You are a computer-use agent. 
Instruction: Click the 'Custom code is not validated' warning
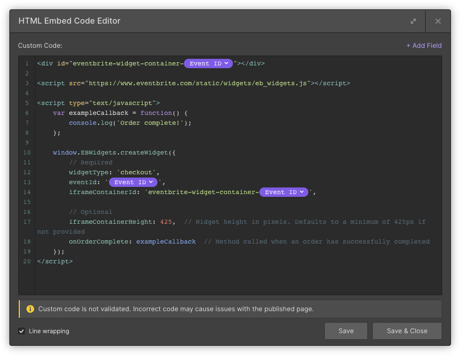[x=176, y=309]
